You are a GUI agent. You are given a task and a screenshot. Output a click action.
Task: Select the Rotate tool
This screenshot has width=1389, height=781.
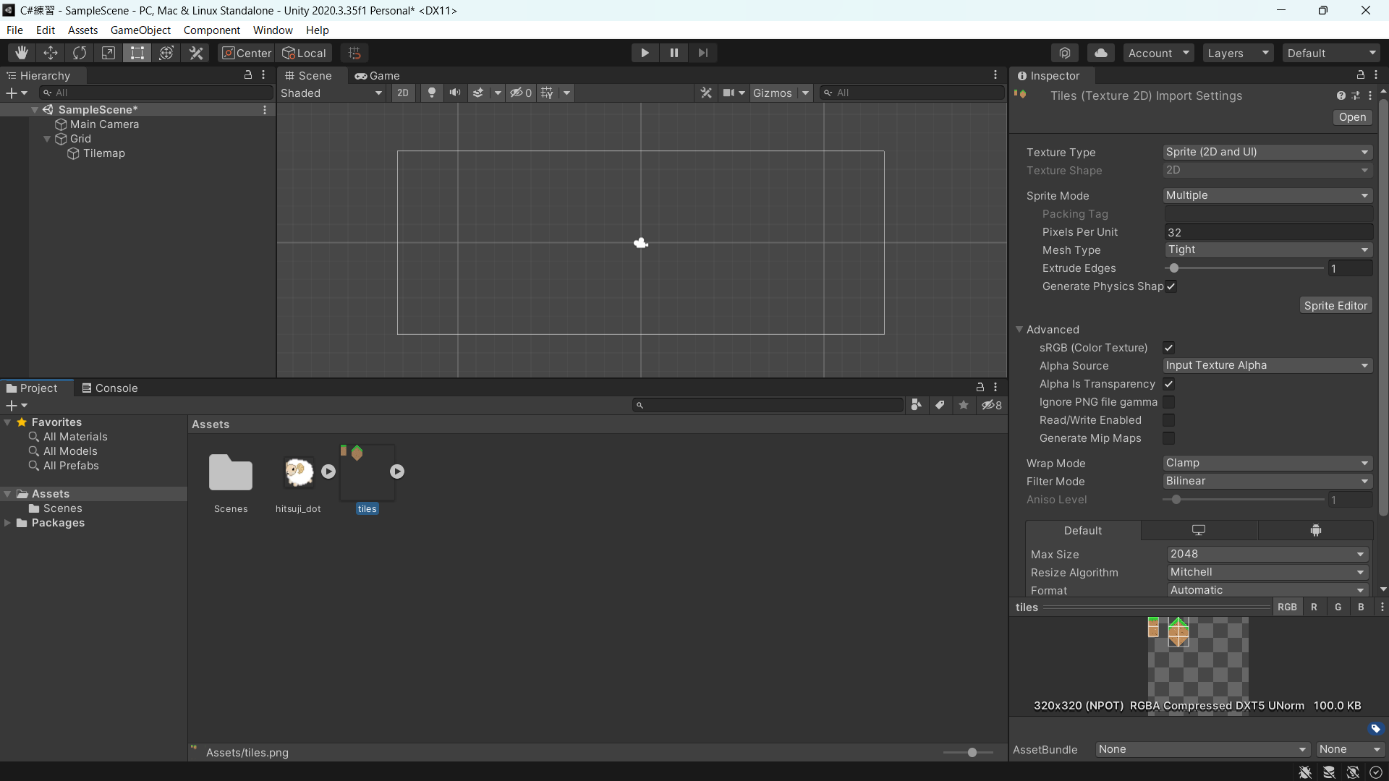(x=80, y=53)
